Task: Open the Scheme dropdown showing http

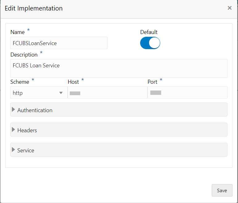Action: (x=39, y=92)
